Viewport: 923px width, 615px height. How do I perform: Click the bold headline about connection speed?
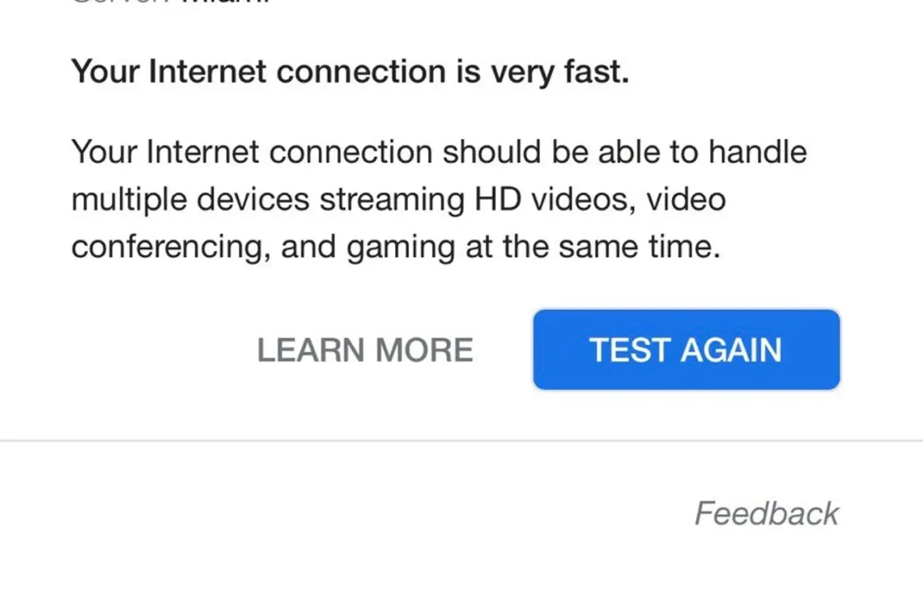point(350,73)
